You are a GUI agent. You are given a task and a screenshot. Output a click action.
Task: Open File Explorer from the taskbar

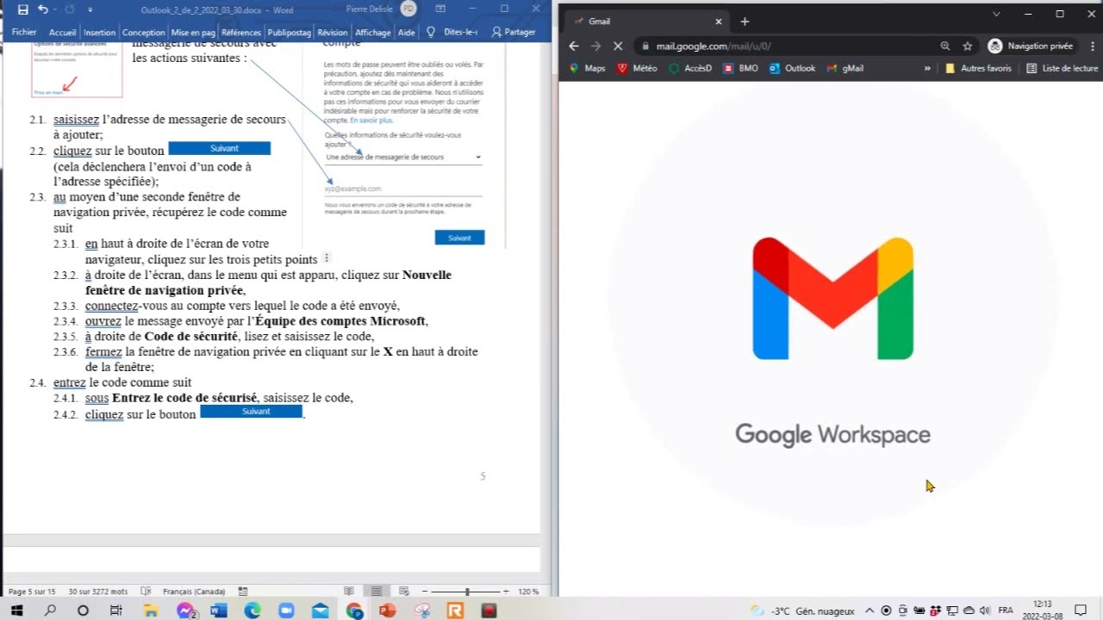tap(151, 610)
